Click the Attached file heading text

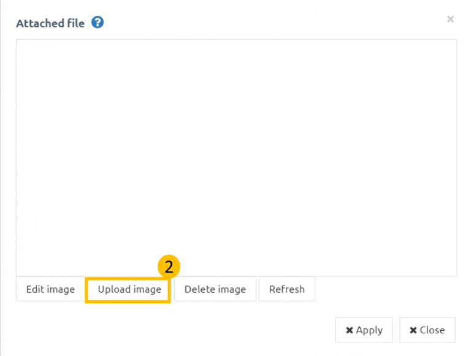50,24
